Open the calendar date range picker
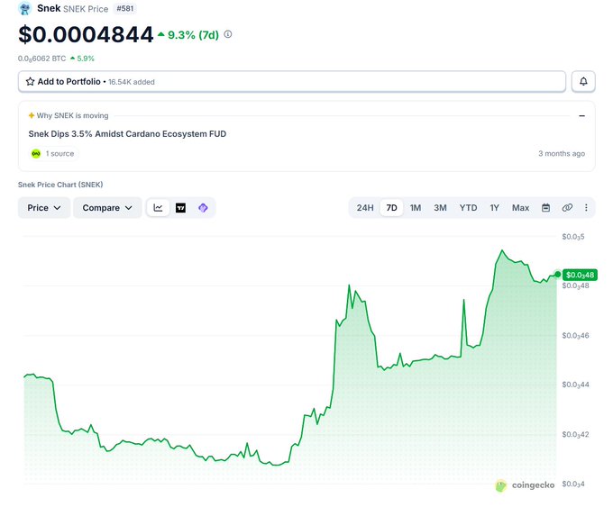613x507 pixels. click(545, 208)
